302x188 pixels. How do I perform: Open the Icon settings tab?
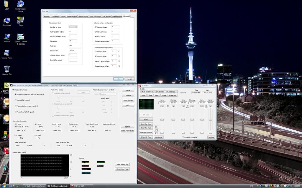click(107, 16)
